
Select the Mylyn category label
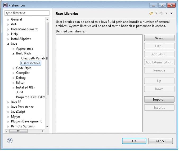click(x=15, y=116)
